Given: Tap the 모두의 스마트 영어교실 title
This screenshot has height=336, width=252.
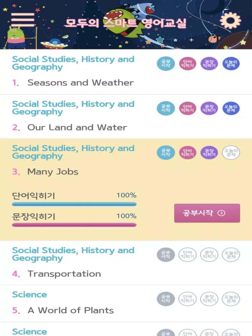Looking at the screenshot, I should [x=126, y=23].
